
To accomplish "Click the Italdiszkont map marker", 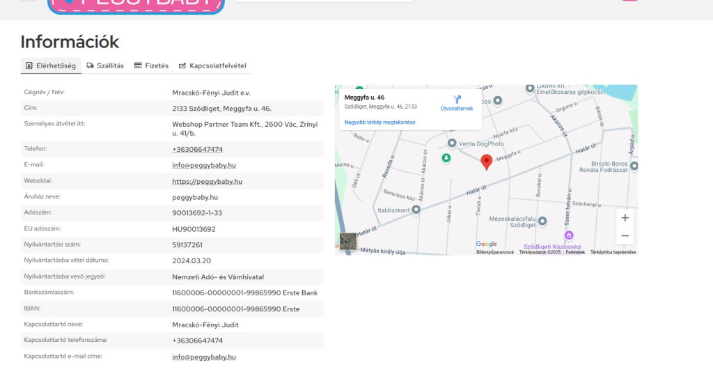I will pyautogui.click(x=416, y=209).
